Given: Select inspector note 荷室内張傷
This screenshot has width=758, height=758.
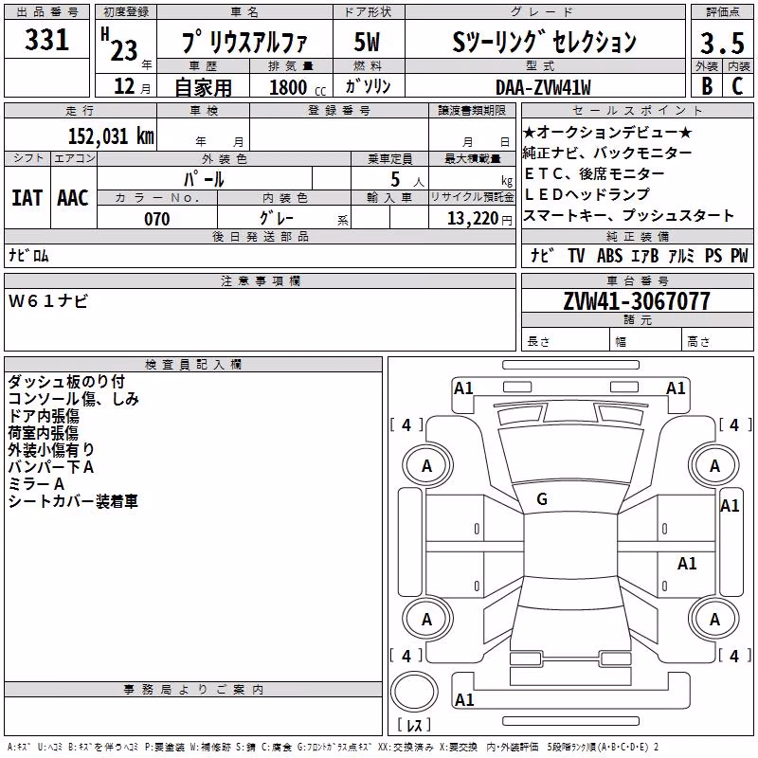Looking at the screenshot, I should pyautogui.click(x=43, y=433).
